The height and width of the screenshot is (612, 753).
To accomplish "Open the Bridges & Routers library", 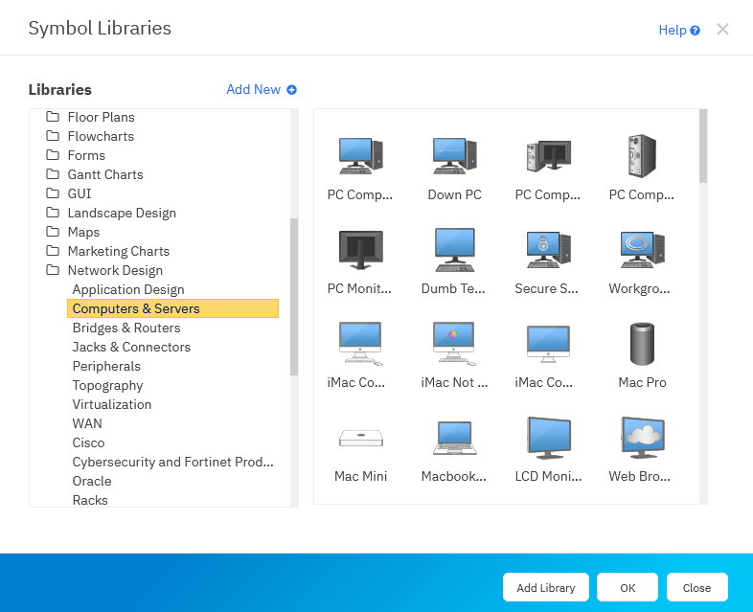I will pos(125,328).
